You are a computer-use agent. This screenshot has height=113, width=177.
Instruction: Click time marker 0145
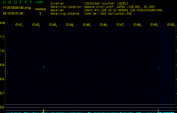pos(86,25)
